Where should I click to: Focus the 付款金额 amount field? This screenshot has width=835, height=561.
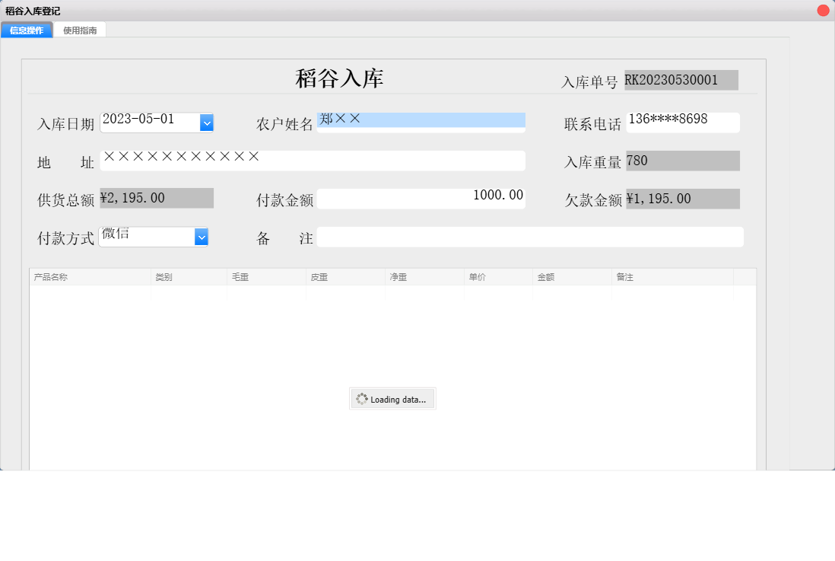(x=421, y=198)
